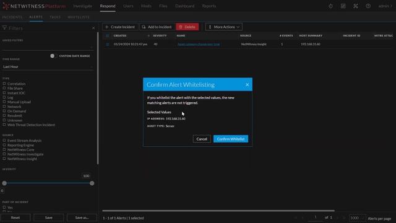Screen dimensions: 396x223
Task: Click the plus icon on Create Incident
Action: [106, 27]
